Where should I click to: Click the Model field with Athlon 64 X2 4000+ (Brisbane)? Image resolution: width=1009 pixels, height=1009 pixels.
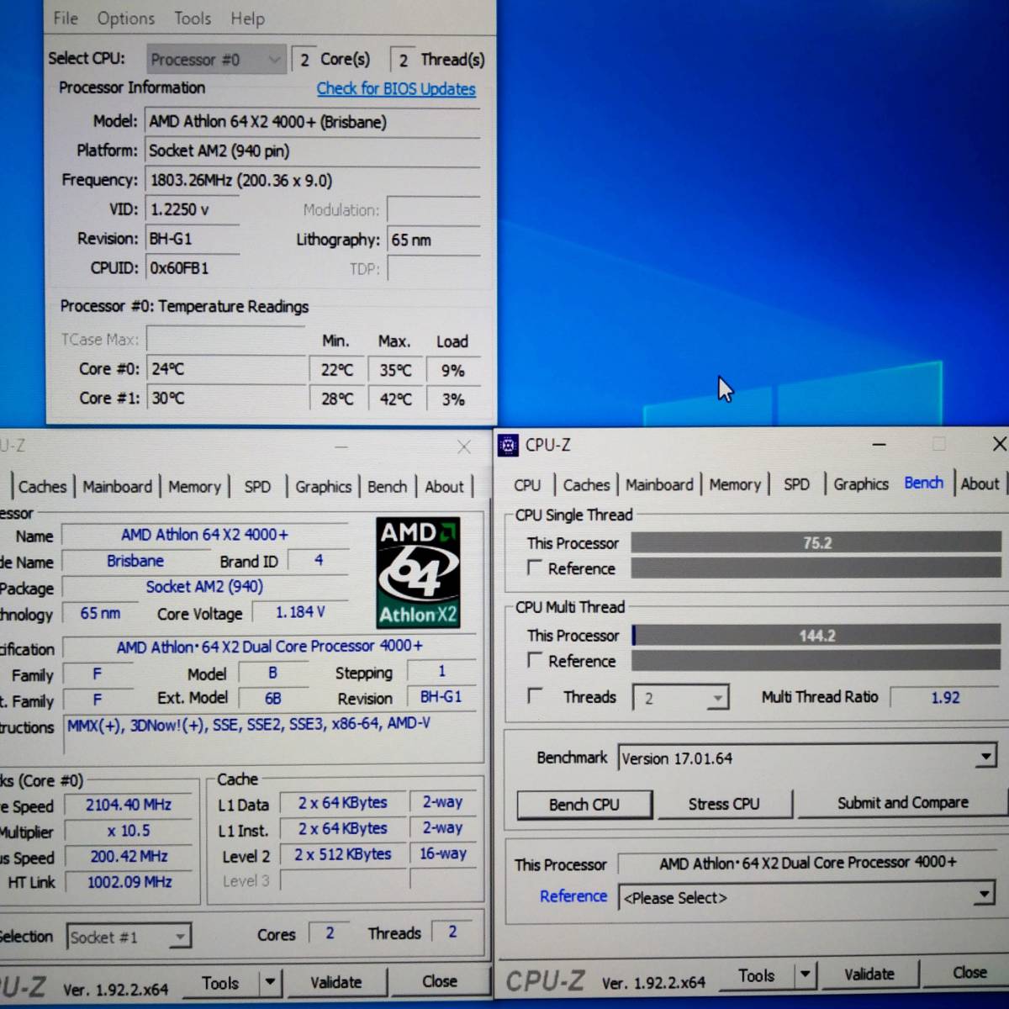[313, 122]
